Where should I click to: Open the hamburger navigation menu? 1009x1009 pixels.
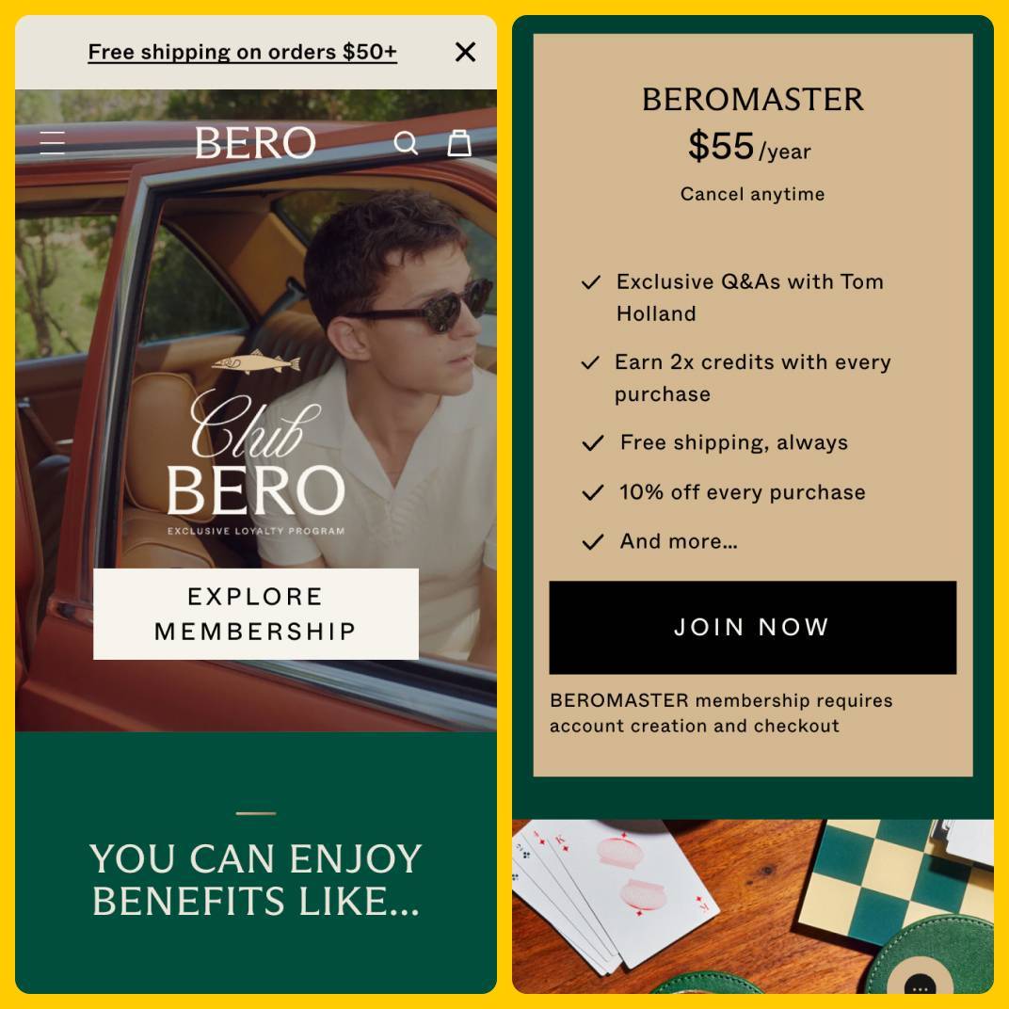[x=52, y=143]
